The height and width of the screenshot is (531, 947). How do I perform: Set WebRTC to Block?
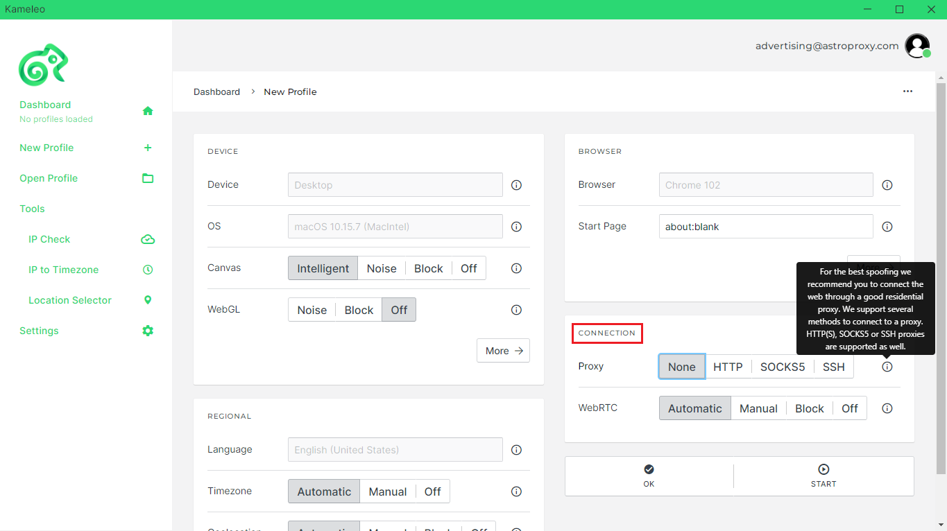click(x=810, y=408)
